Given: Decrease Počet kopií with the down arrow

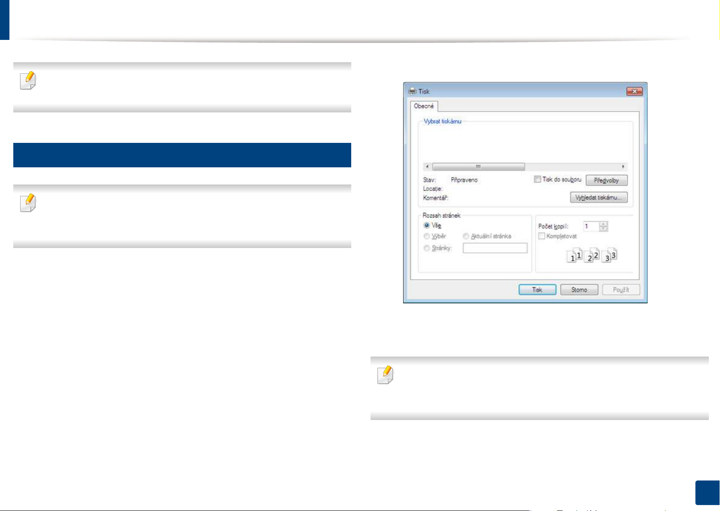Looking at the screenshot, I should pyautogui.click(x=603, y=228).
